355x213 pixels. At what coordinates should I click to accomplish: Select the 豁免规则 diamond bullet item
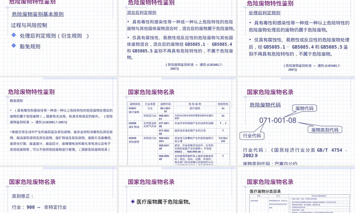[26, 47]
